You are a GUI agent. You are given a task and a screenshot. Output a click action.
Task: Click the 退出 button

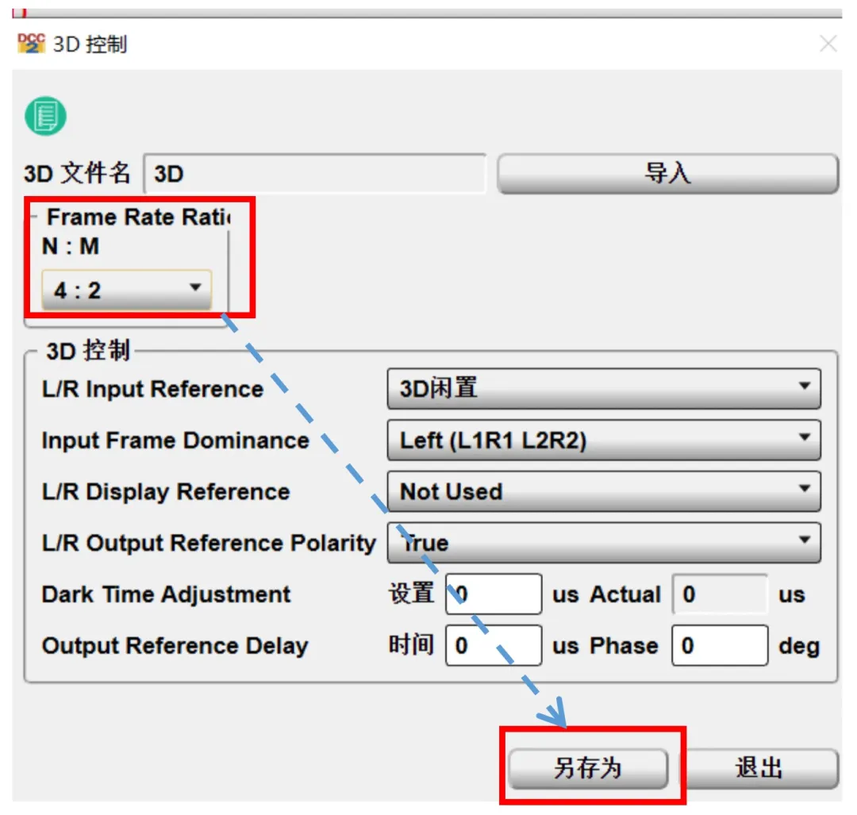tap(759, 767)
